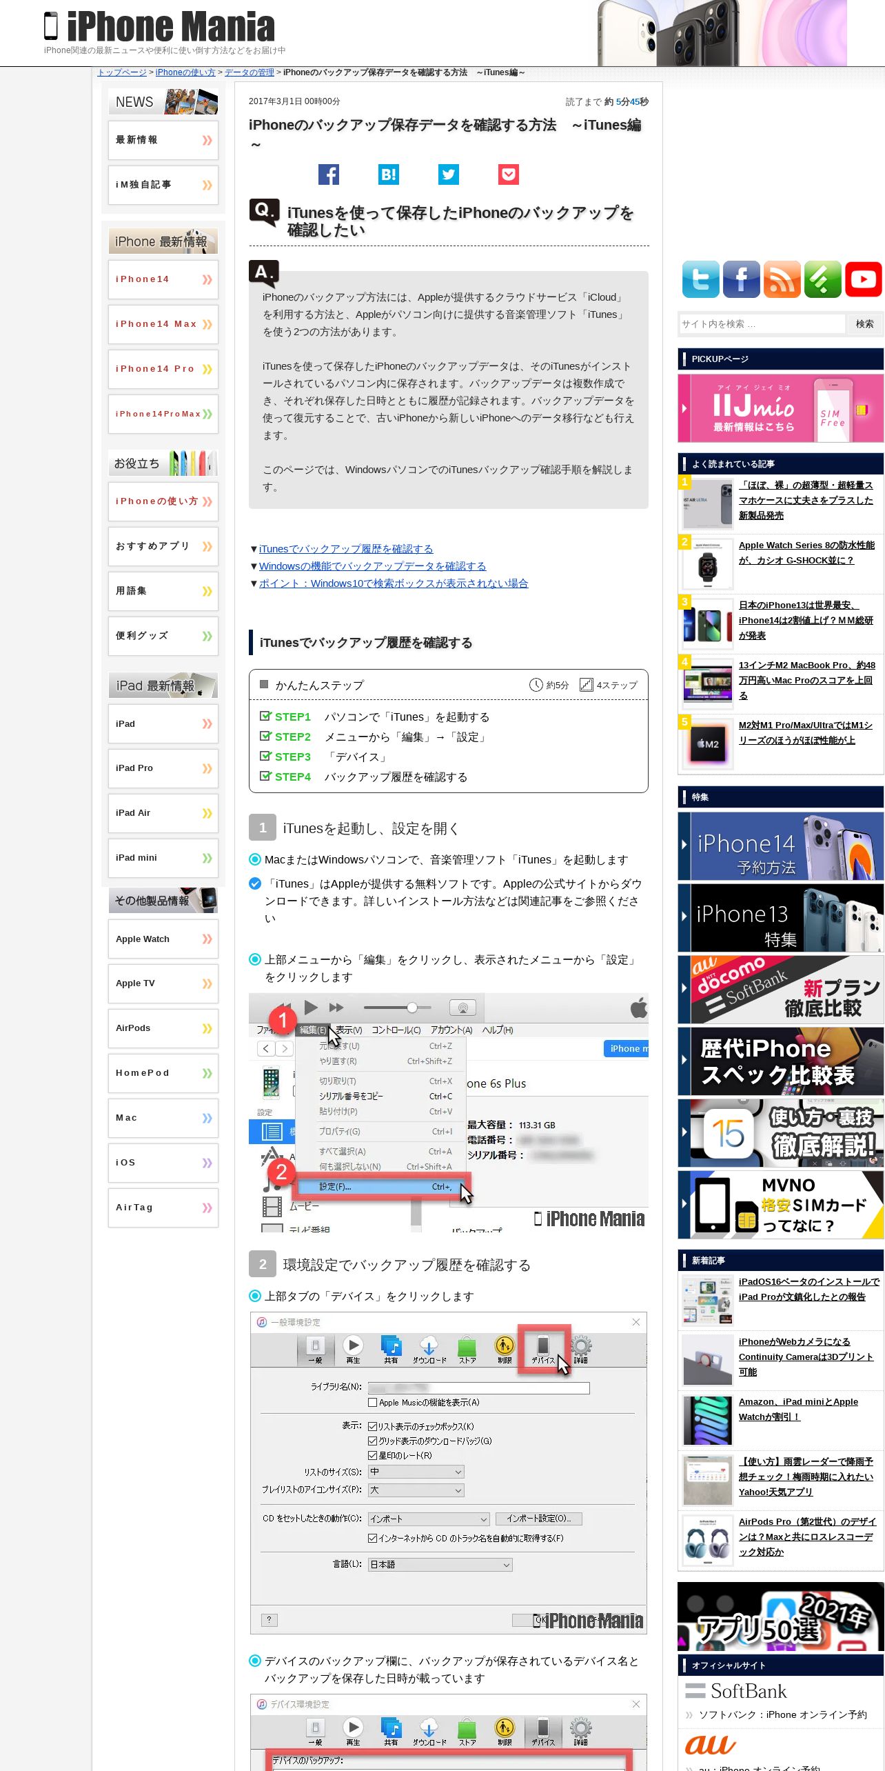Open sidebar Facebook social icon
885x1771 pixels.
(x=741, y=279)
